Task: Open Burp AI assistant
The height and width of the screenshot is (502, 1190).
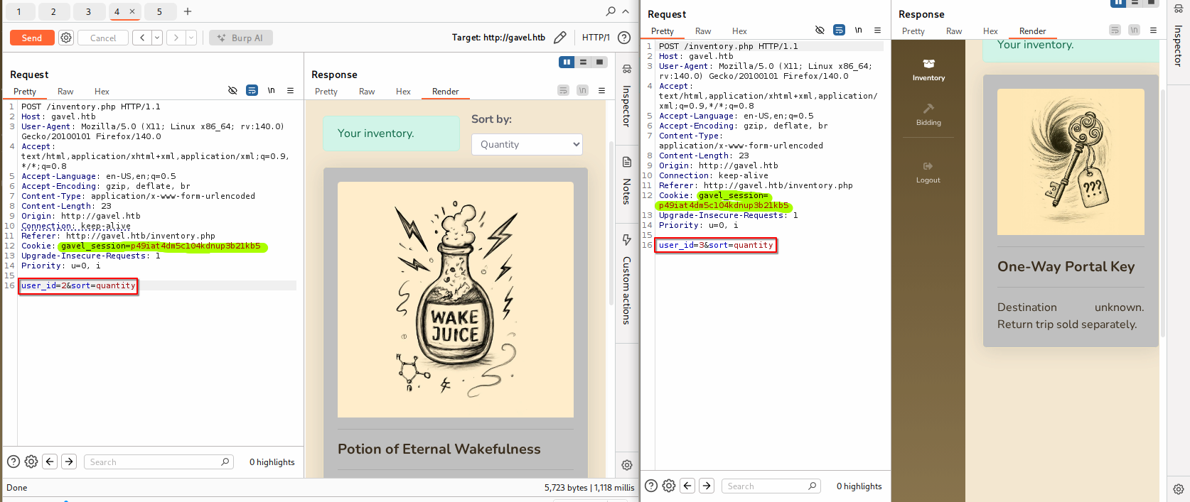Action: (x=241, y=38)
